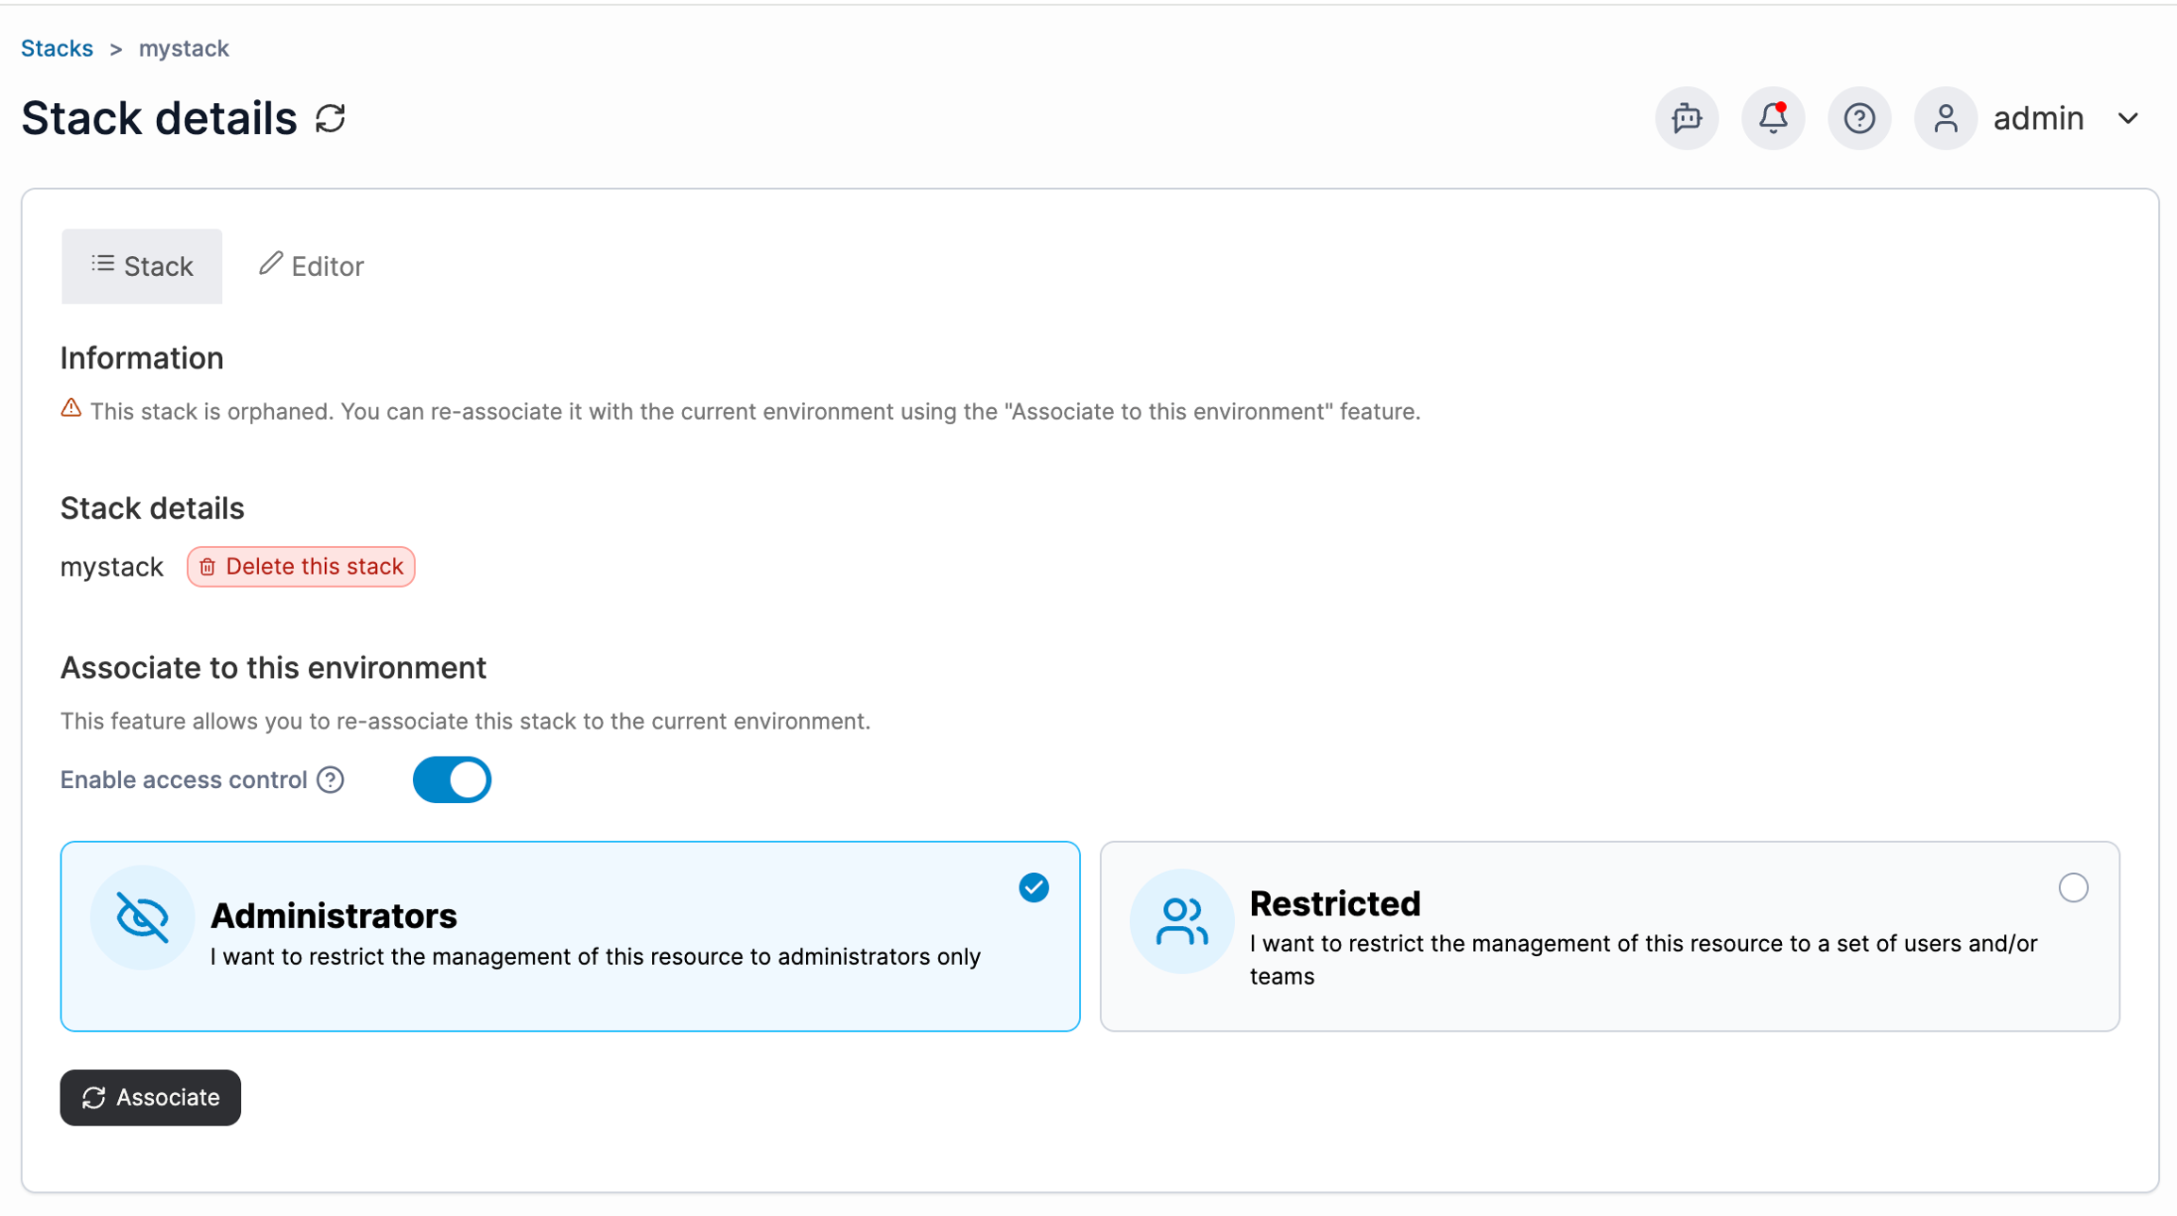Click the Restricted users group icon
The height and width of the screenshot is (1216, 2177).
coord(1181,921)
